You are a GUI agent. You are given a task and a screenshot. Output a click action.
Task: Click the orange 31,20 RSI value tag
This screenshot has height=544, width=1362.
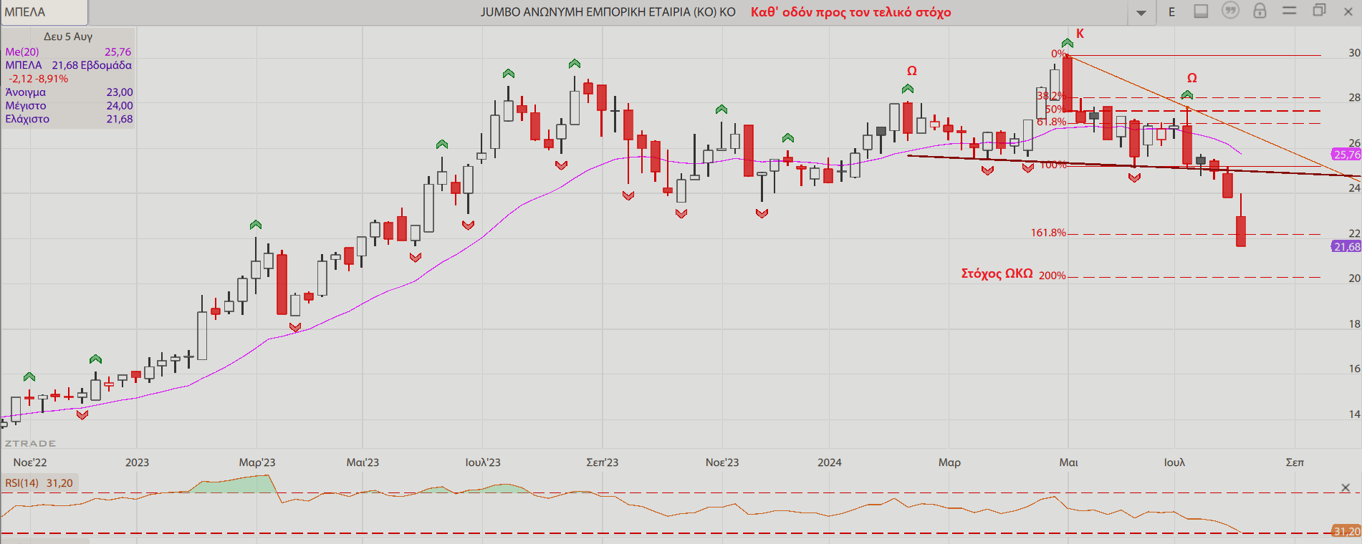coord(1346,531)
